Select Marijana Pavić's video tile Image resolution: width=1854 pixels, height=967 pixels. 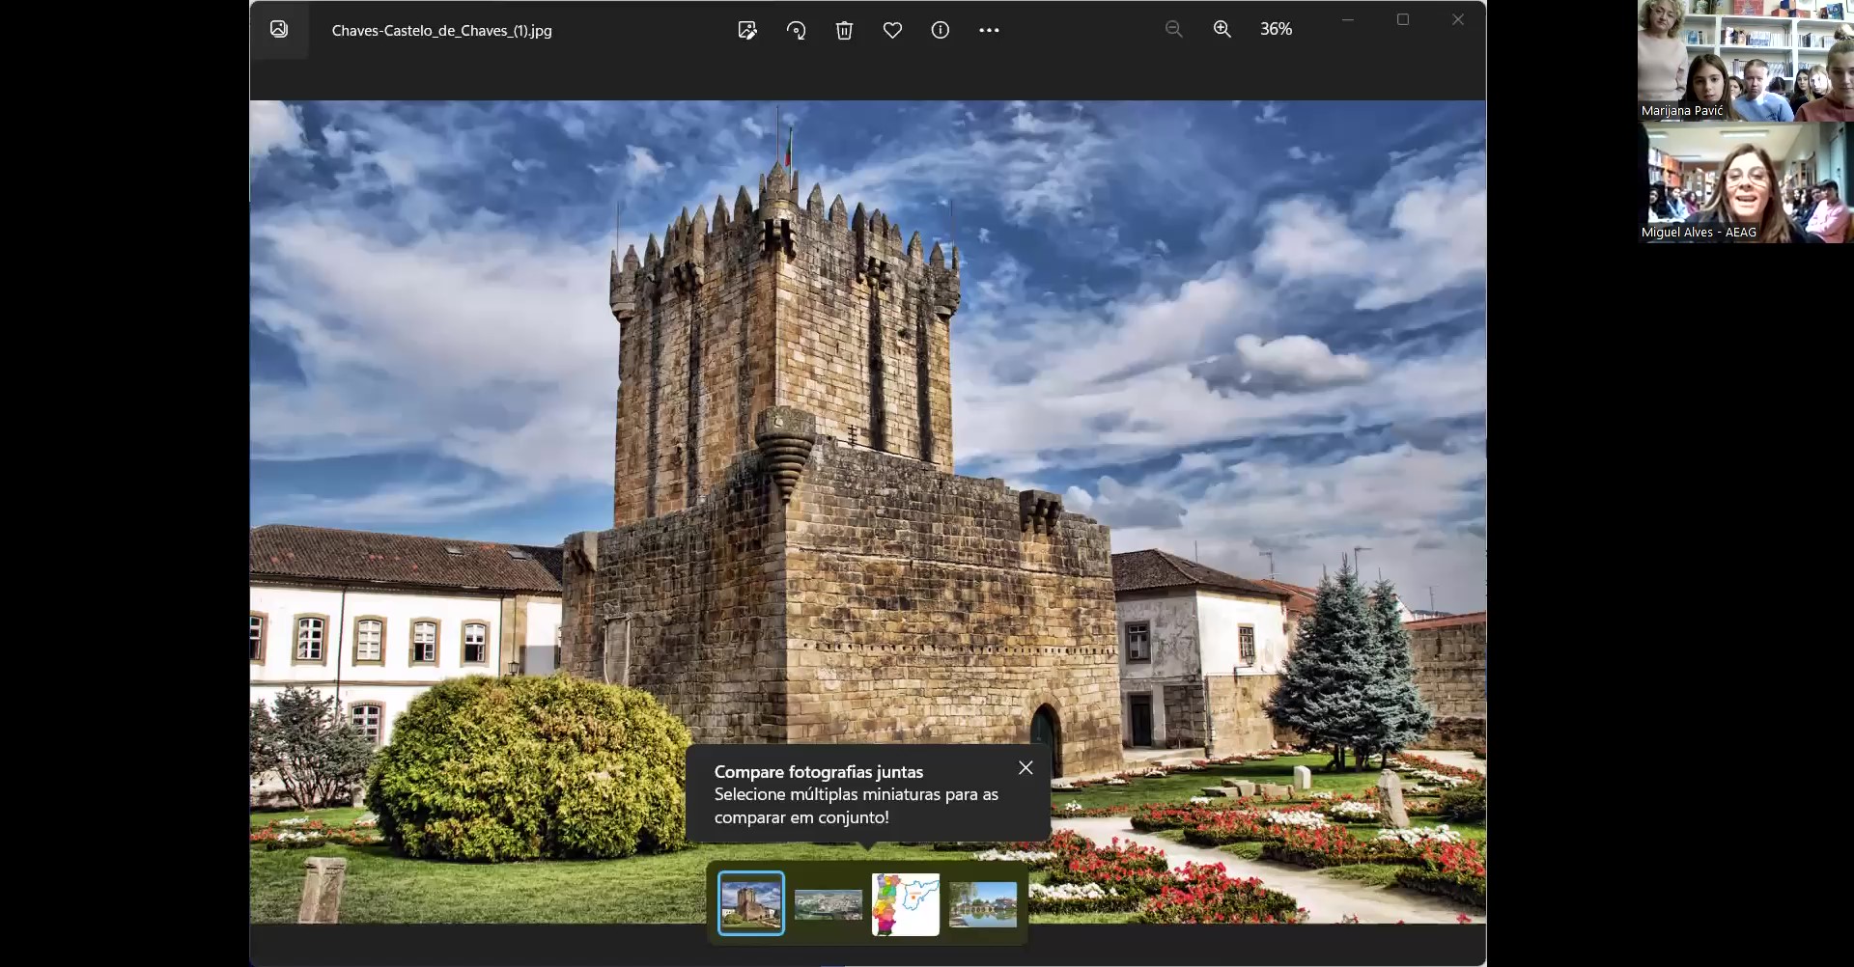[x=1744, y=60]
